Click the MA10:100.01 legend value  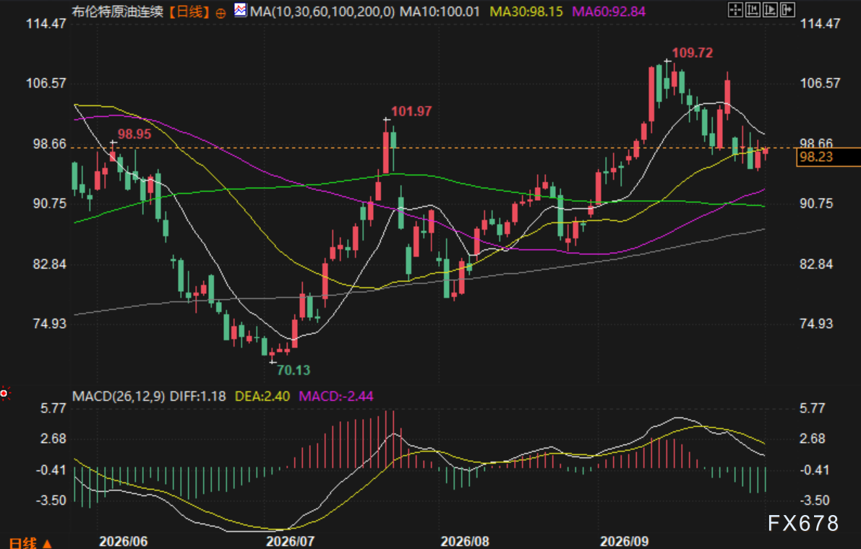click(440, 12)
